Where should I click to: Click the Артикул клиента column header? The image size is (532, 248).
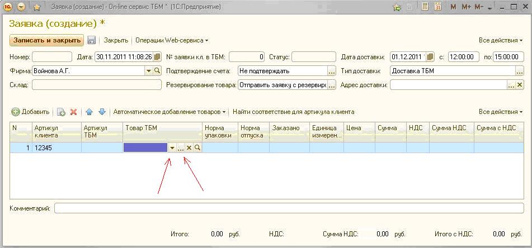pyautogui.click(x=57, y=132)
